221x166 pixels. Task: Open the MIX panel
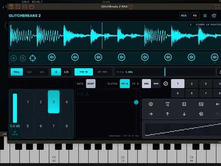[x=184, y=16]
